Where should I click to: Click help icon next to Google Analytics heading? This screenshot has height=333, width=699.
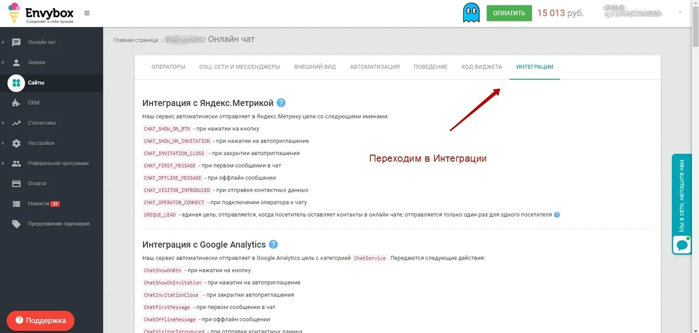coord(274,245)
